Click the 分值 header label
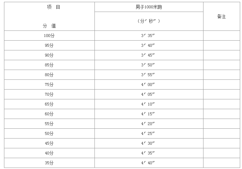 tap(49, 26)
